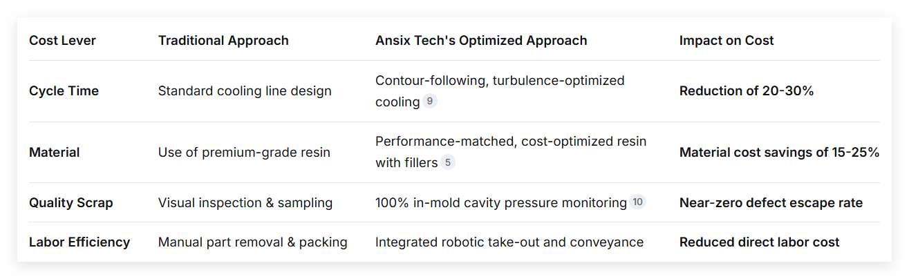Select Manual part removal & packing cell
This screenshot has height=279, width=909.
[x=252, y=242]
